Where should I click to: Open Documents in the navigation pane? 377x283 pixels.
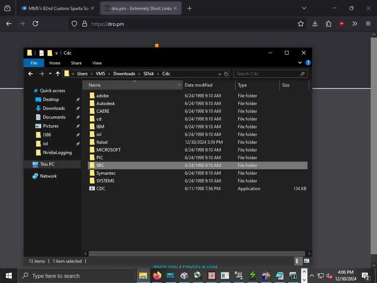pos(54,117)
